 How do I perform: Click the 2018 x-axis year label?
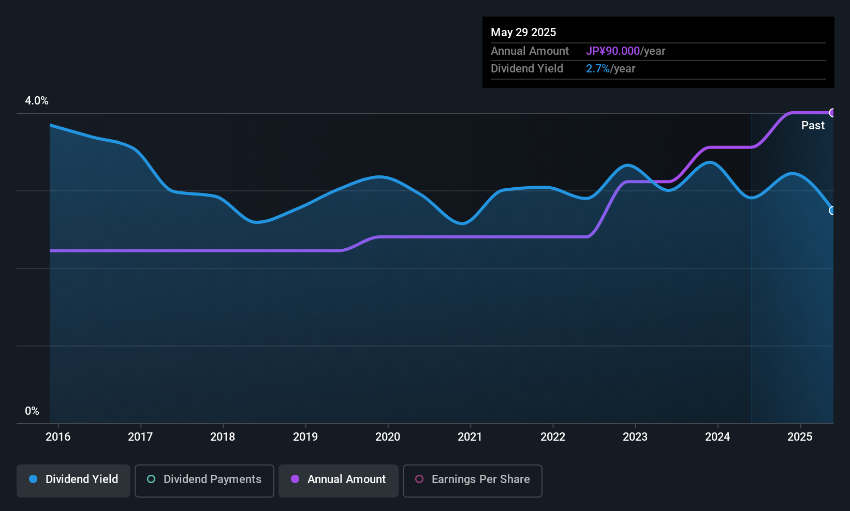223,437
